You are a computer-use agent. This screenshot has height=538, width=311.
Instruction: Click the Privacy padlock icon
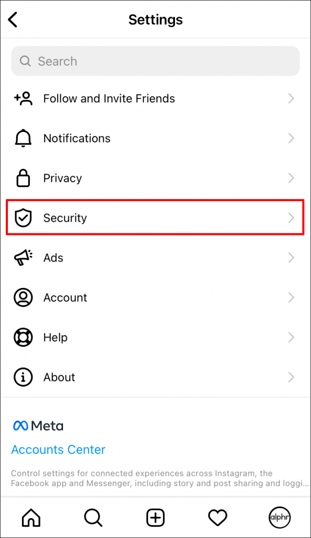coord(23,178)
